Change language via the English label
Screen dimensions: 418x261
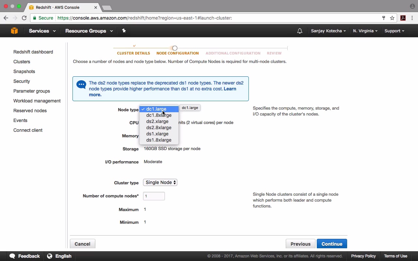click(63, 256)
